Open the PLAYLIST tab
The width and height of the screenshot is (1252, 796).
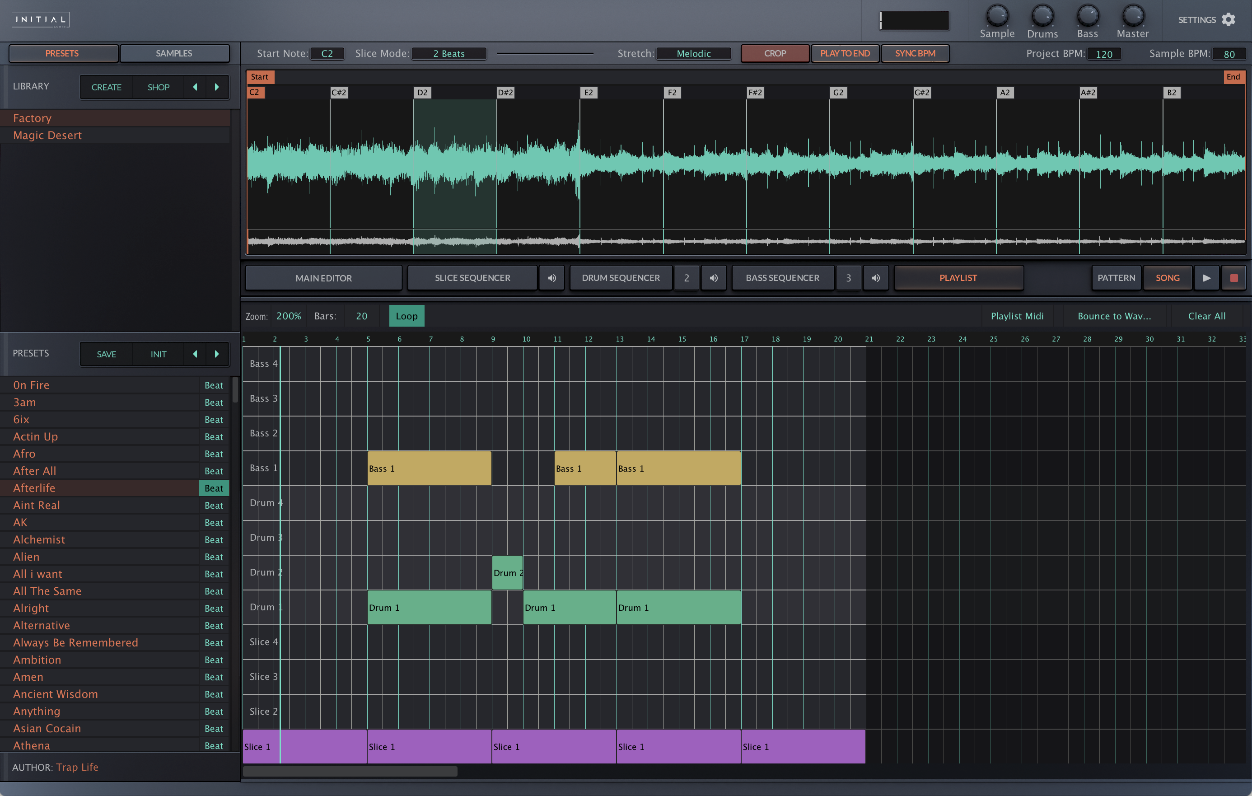pos(958,278)
